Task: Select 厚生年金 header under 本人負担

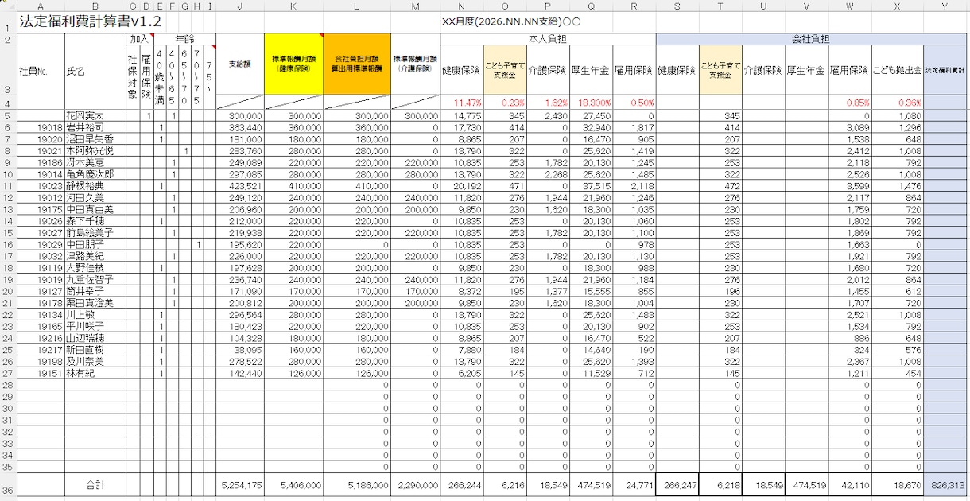Action: click(x=590, y=70)
